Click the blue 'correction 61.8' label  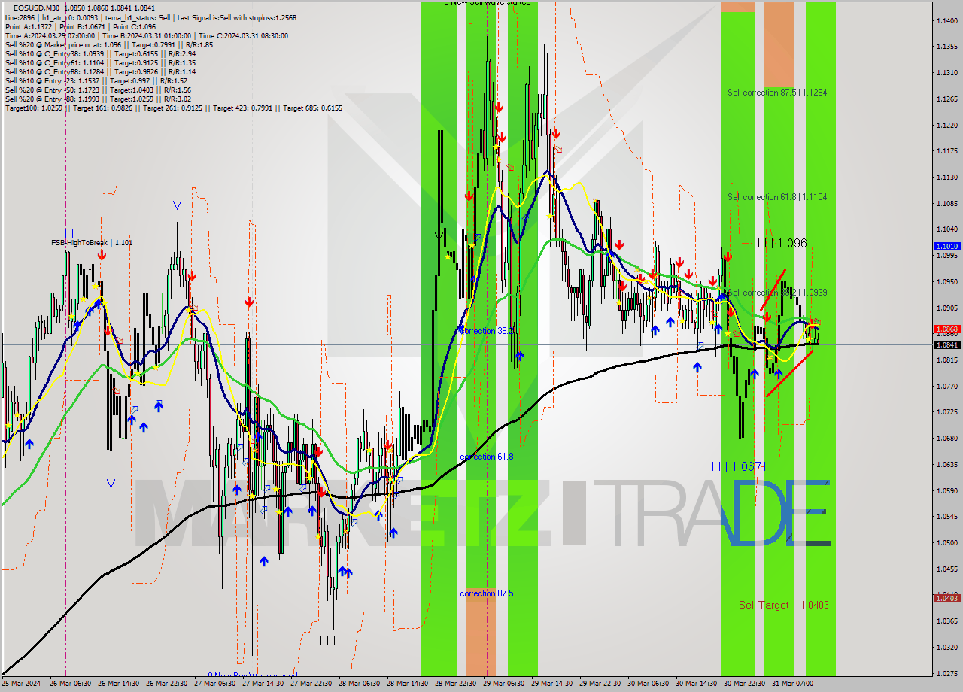487,457
